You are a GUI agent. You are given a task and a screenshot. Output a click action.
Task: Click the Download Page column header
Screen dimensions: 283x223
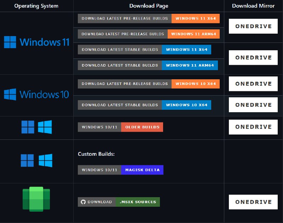click(149, 6)
